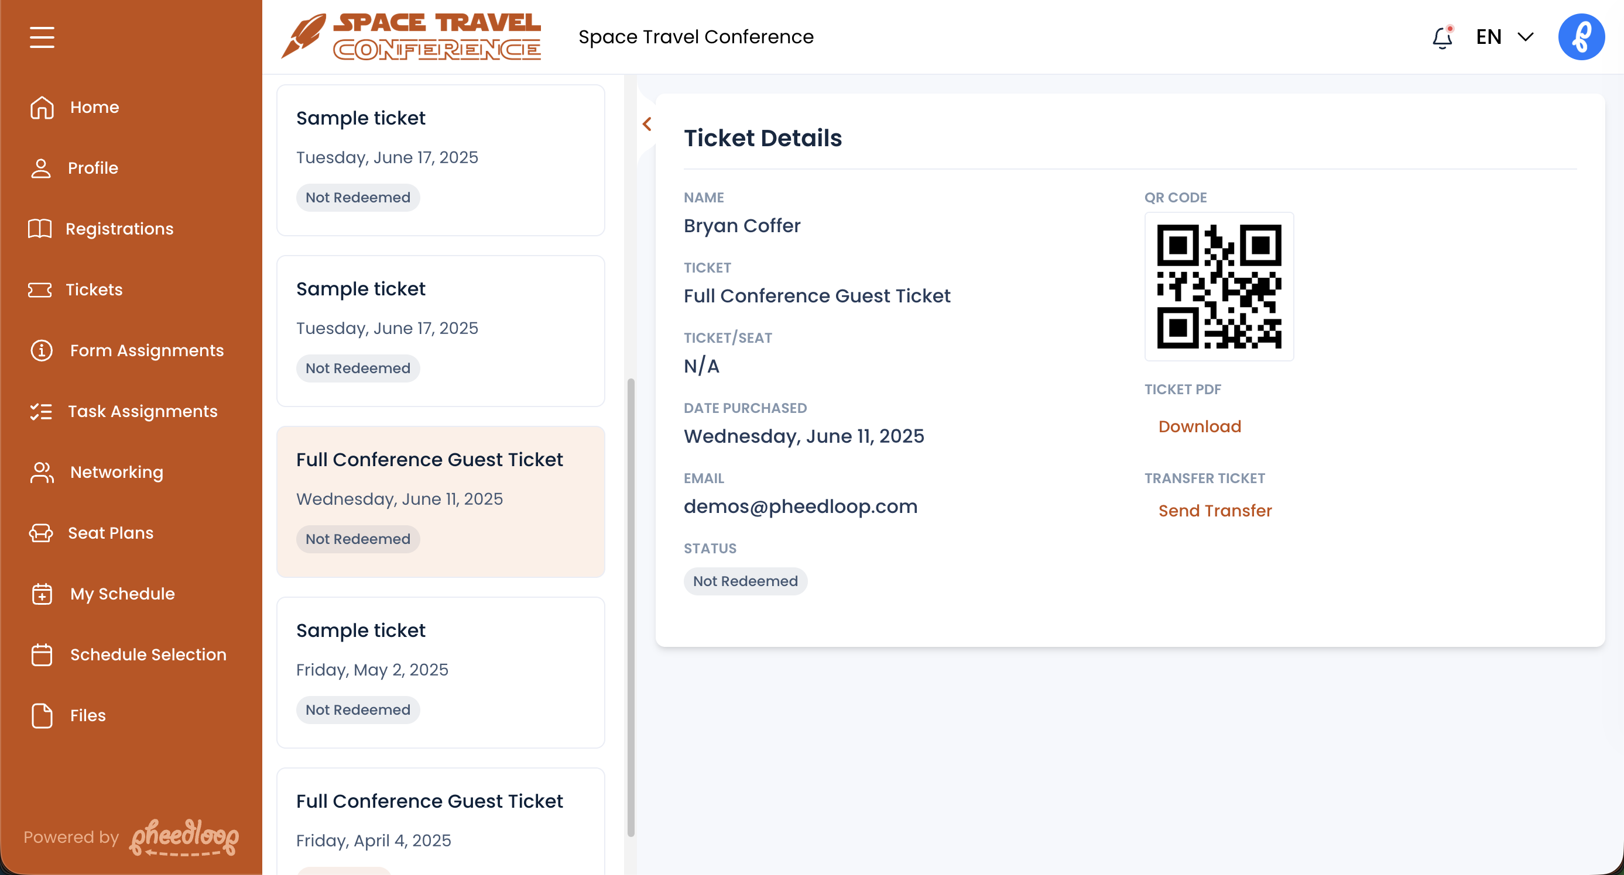Toggle the hamburger menu icon
This screenshot has width=1624, height=875.
(42, 37)
